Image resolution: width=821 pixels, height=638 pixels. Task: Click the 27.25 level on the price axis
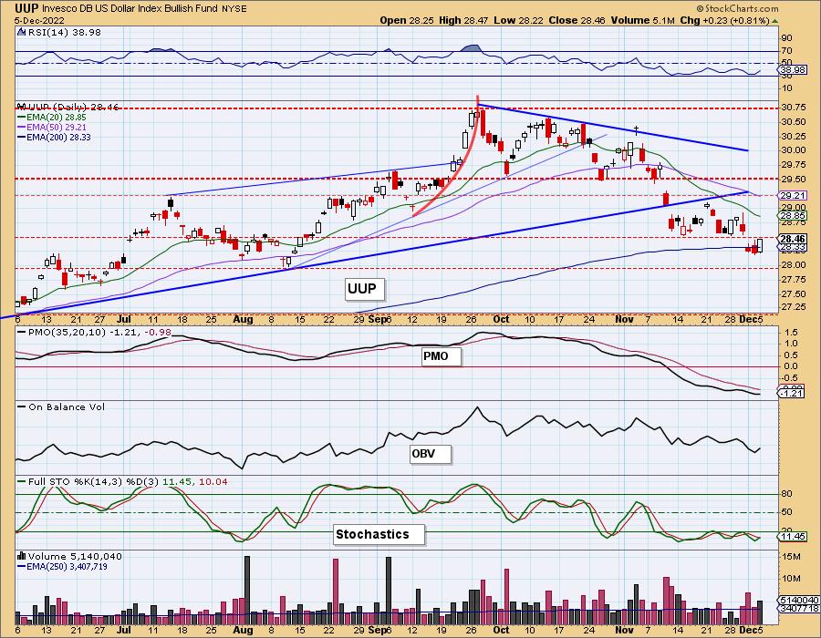pyautogui.click(x=794, y=307)
